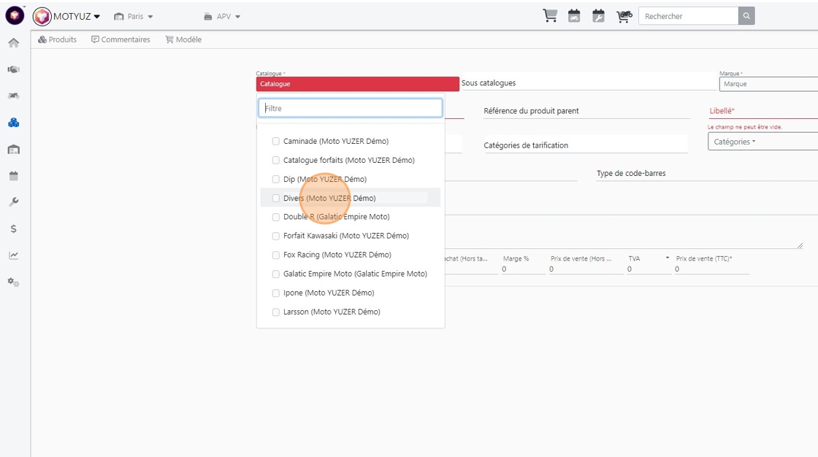
Task: Open the Modèle tab
Action: click(183, 39)
